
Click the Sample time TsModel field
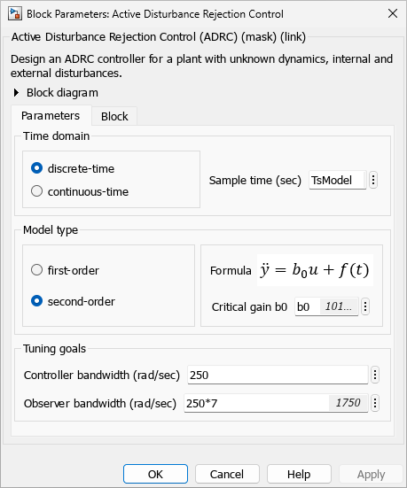click(338, 180)
